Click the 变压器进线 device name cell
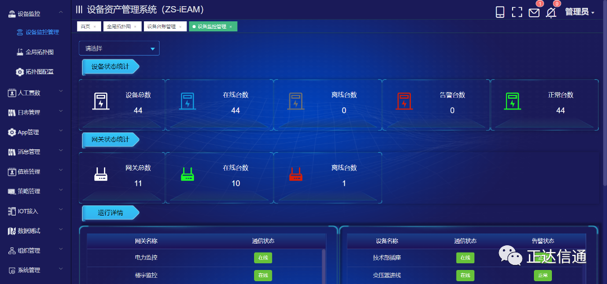 (x=387, y=276)
